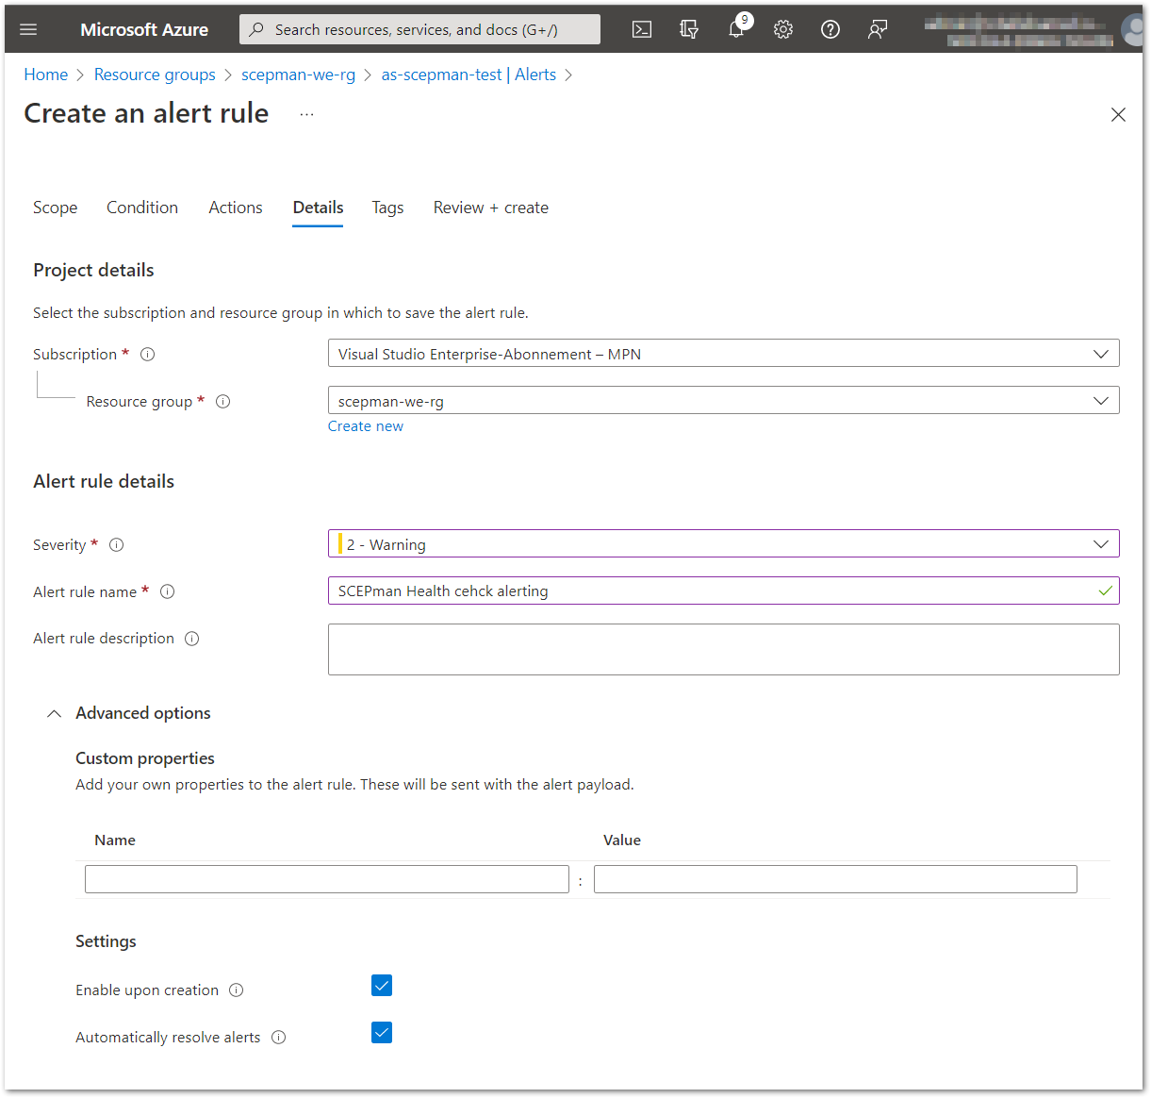
Task: Switch to the Condition tab
Action: (142, 208)
